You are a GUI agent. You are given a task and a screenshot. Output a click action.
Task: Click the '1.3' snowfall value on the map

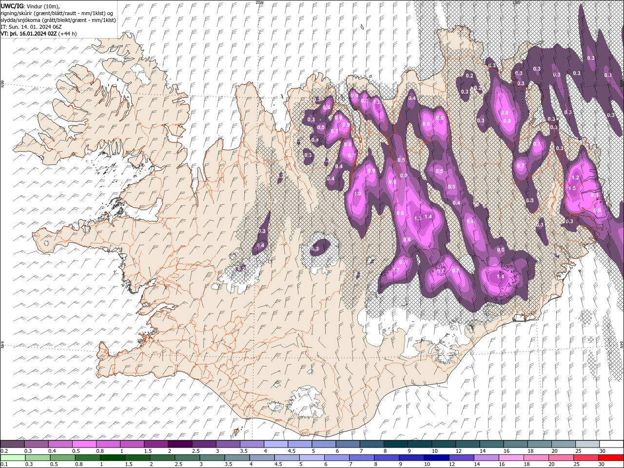coord(418,219)
